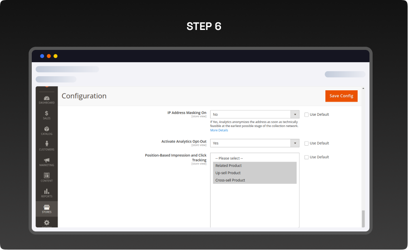
Task: Open the Reports bar chart icon
Action: click(x=46, y=192)
